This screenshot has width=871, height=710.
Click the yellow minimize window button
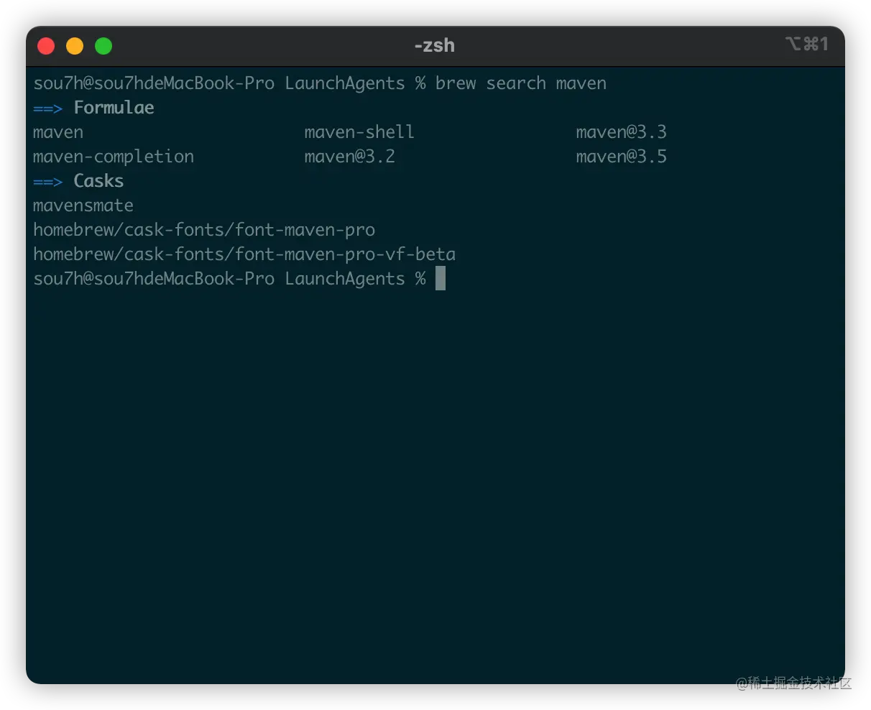75,46
